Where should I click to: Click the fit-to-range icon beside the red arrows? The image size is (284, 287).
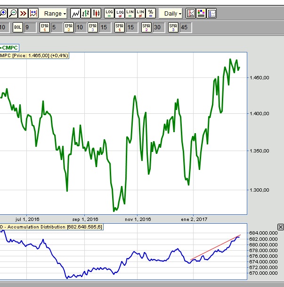[x=33, y=13]
